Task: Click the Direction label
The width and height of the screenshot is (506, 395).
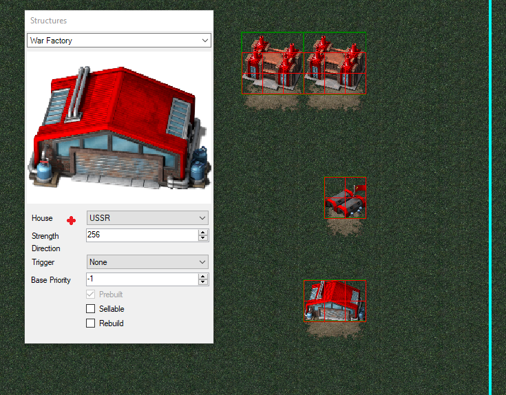Action: (46, 248)
